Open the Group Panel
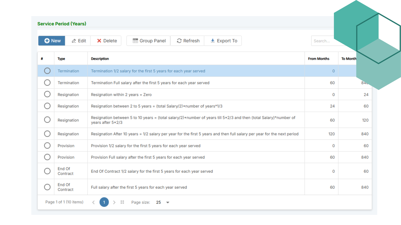The image size is (401, 225). pyautogui.click(x=149, y=41)
